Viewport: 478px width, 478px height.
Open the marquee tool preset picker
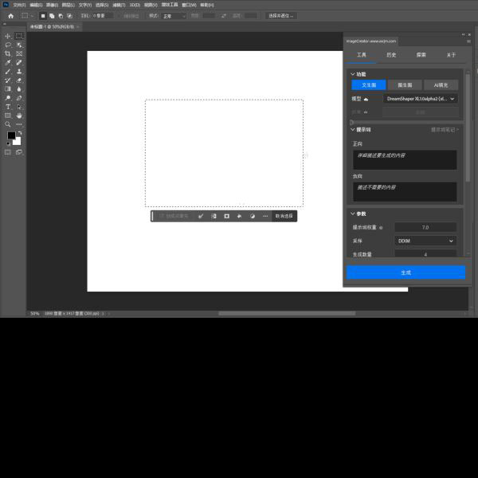(x=27, y=16)
